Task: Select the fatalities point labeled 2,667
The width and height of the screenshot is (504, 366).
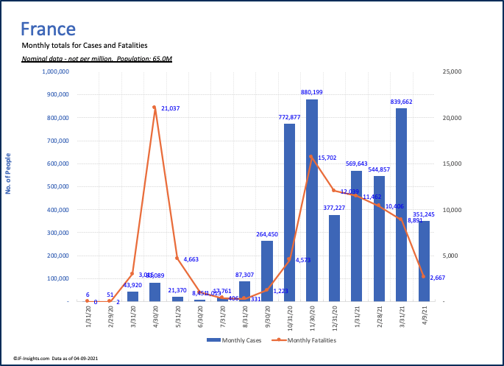Action: [x=423, y=277]
